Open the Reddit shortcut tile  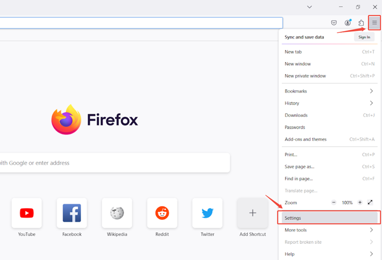[x=162, y=213]
